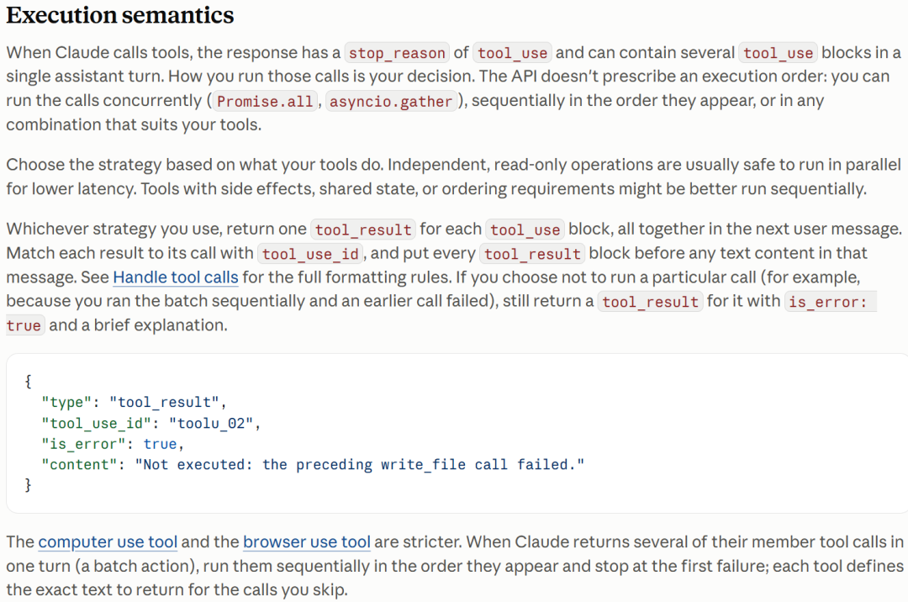Click "toolu_02" value in the JSON block
The width and height of the screenshot is (908, 602).
[x=211, y=424]
